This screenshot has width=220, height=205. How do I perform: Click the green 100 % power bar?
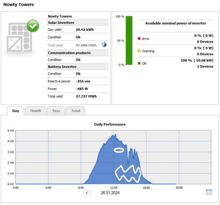(129, 40)
